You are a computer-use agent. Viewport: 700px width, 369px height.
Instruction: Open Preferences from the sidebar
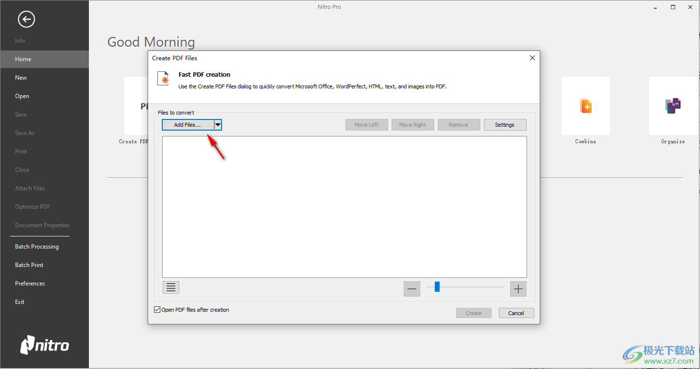tap(30, 284)
